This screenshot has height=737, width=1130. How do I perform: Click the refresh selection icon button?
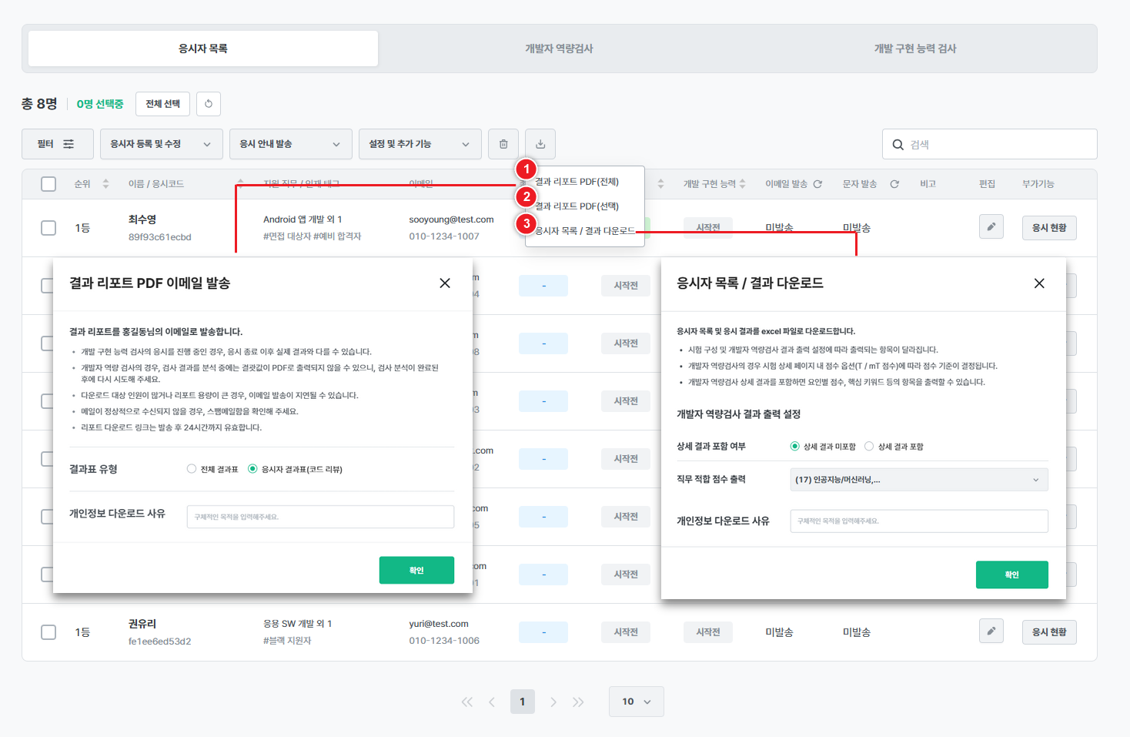click(209, 104)
